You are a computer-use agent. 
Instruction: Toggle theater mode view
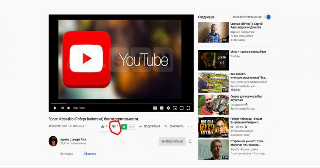pos(181,108)
